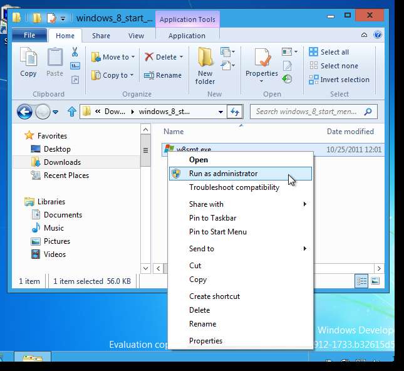Click the Copy path icon
Image resolution: width=404 pixels, height=371 pixels.
pyautogui.click(x=75, y=66)
